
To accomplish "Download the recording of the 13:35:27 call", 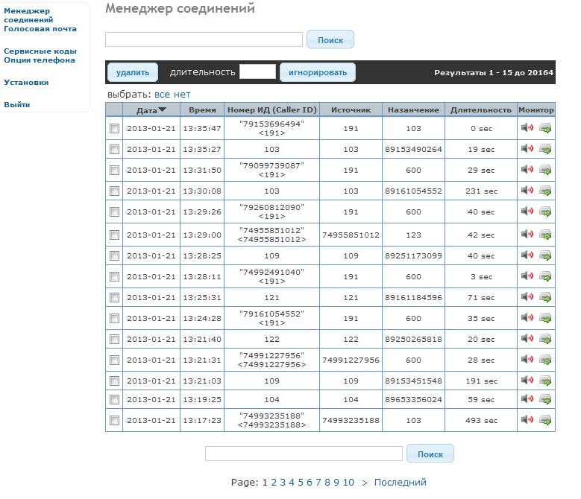I will click(x=545, y=149).
